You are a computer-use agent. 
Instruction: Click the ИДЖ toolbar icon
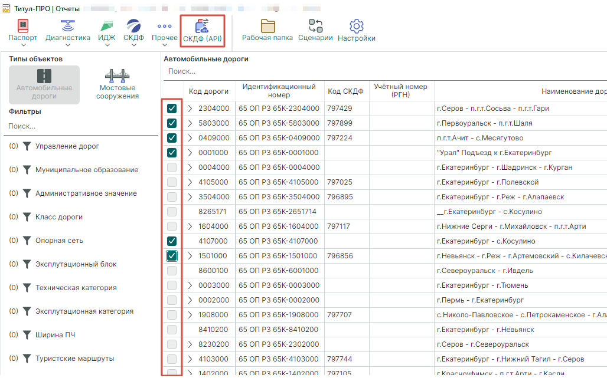106,27
